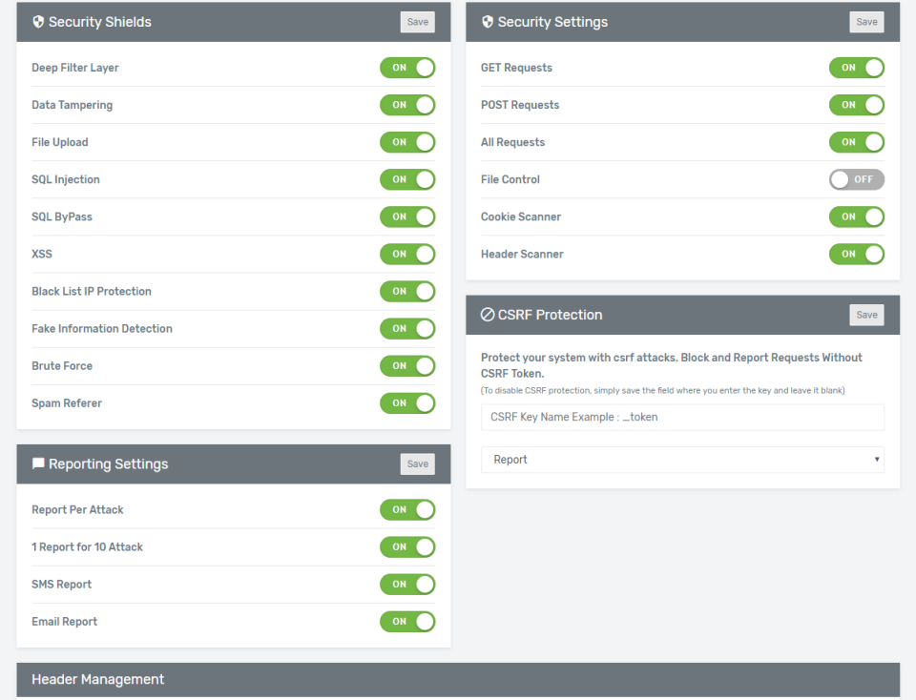Click the block icon in CSRF Protection header
This screenshot has width=916, height=700.
[488, 314]
